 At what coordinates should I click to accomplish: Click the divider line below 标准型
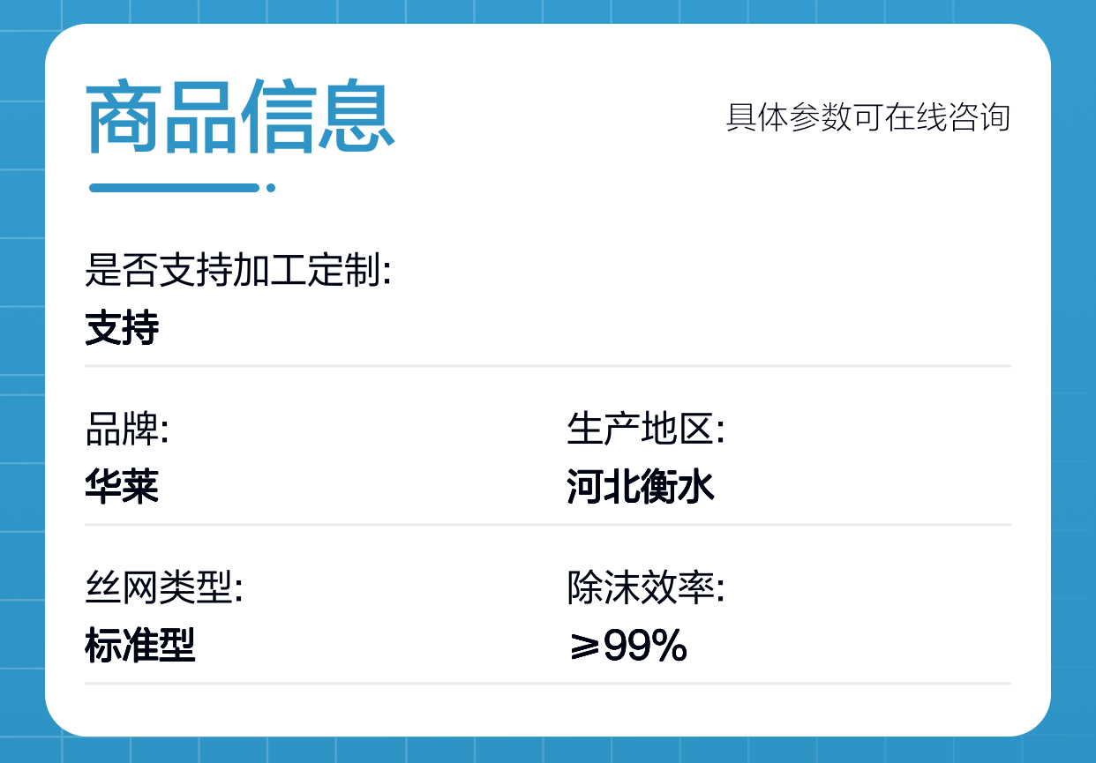tap(547, 684)
